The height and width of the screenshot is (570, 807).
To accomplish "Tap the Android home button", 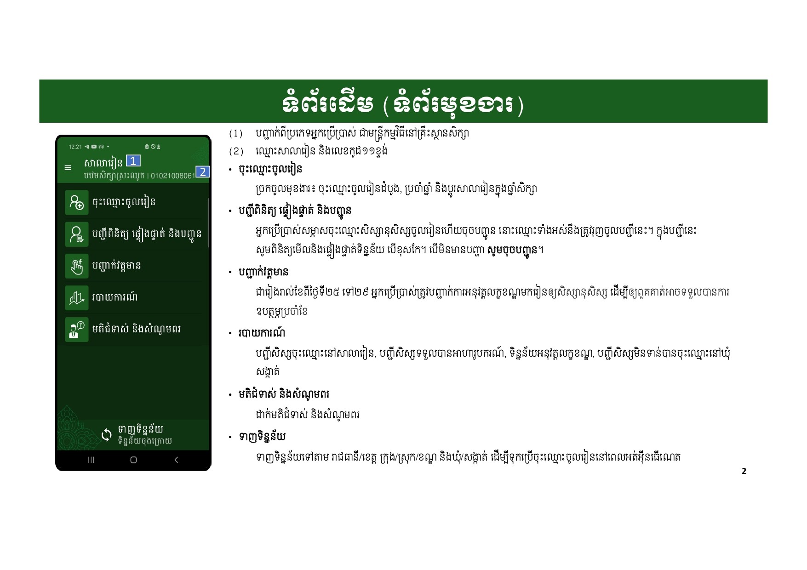I will (133, 460).
